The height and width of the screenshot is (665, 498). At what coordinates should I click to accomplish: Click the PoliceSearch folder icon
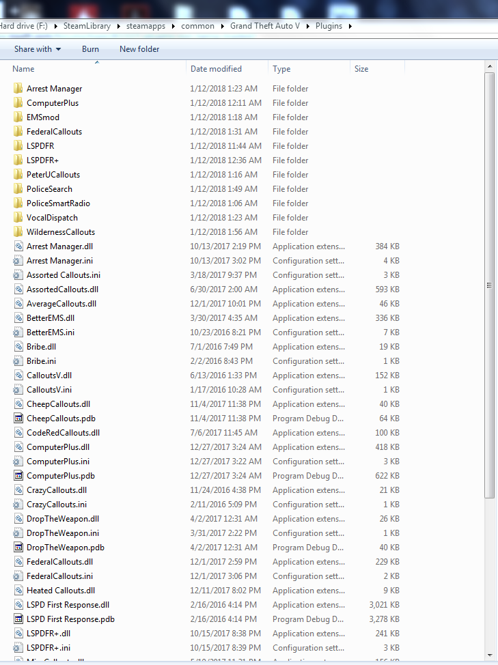coord(18,188)
